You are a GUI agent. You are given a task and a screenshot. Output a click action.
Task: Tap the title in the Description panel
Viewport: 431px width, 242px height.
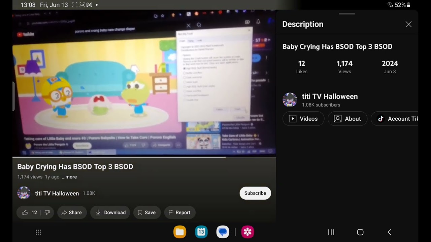click(337, 47)
